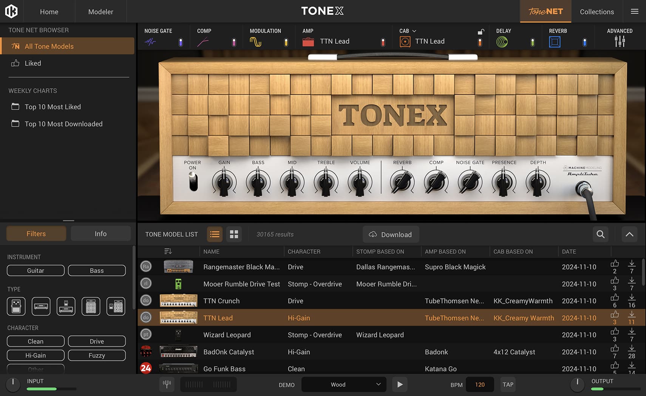Click the search icon in Tone Model List

tap(600, 234)
